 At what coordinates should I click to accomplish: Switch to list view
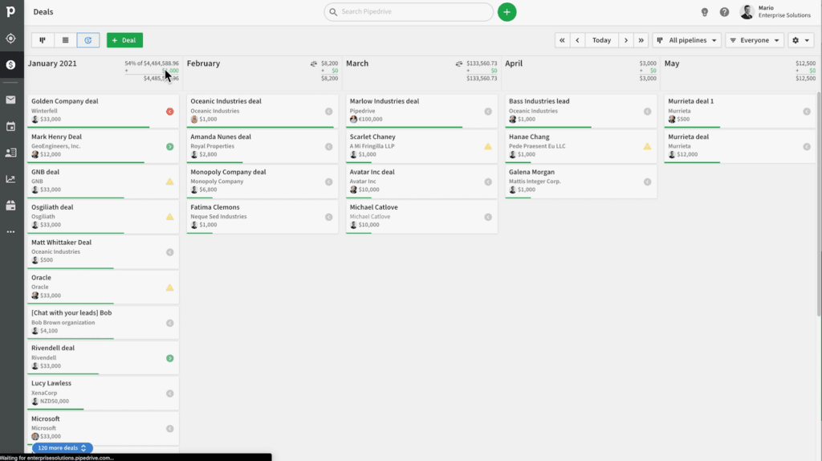coord(65,40)
